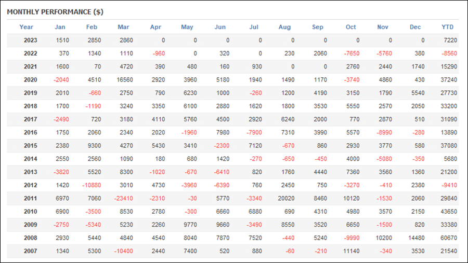Click the Oct column header

click(x=350, y=27)
